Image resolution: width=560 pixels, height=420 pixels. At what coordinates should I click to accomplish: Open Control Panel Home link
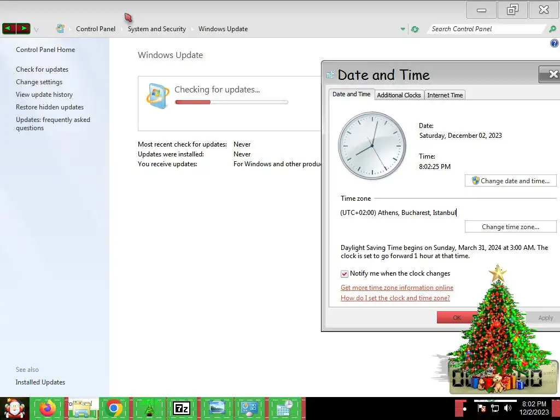(x=45, y=50)
